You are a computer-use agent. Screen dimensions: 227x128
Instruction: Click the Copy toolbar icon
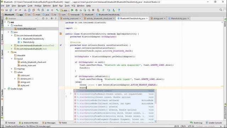click(x=29, y=10)
